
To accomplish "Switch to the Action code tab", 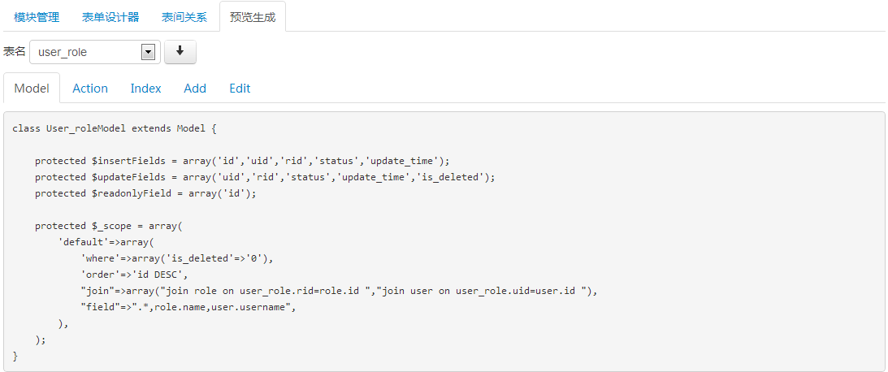I will pos(90,89).
